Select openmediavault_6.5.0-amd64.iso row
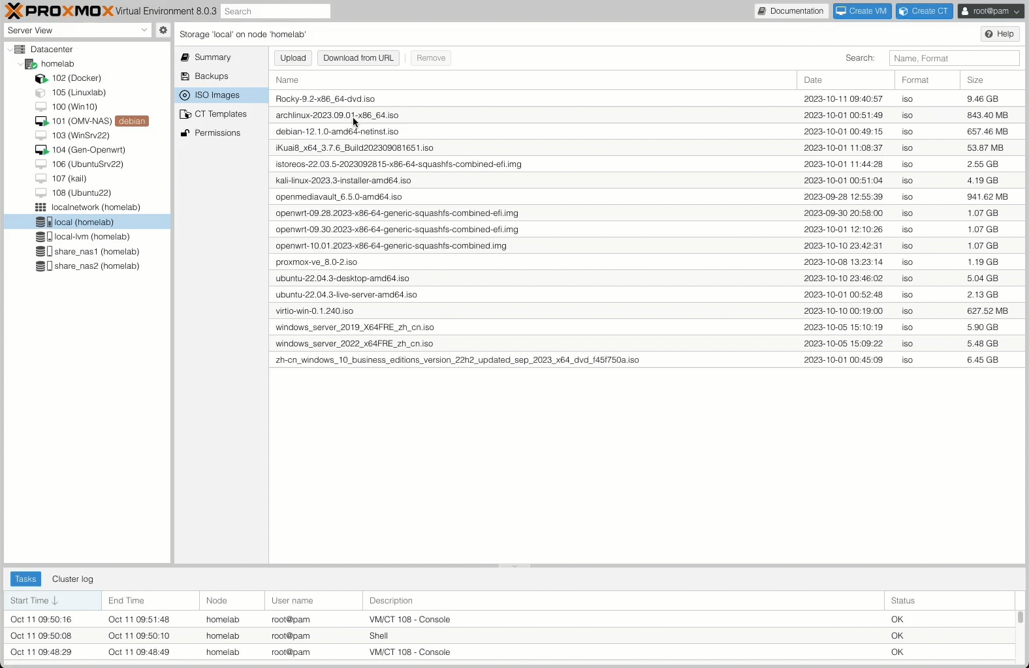 (x=646, y=197)
